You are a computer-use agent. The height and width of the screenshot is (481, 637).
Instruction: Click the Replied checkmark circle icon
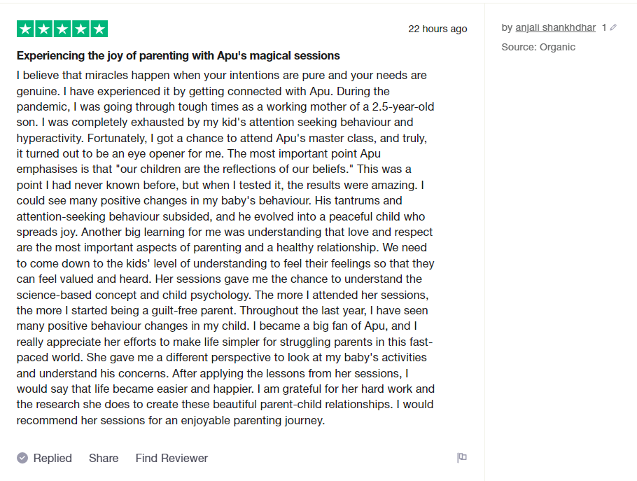click(22, 458)
